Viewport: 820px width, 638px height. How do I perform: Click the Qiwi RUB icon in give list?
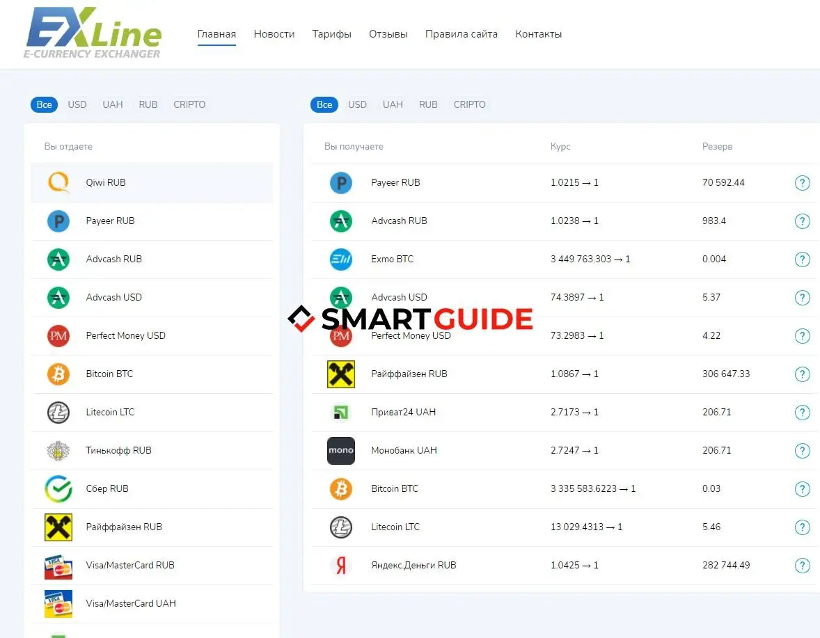58,183
